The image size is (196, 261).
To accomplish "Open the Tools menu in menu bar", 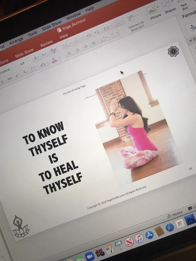I will pos(33,34).
